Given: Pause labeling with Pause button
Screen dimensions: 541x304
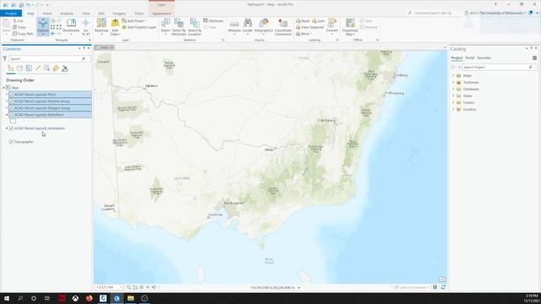Looking at the screenshot, I should coord(303,20).
